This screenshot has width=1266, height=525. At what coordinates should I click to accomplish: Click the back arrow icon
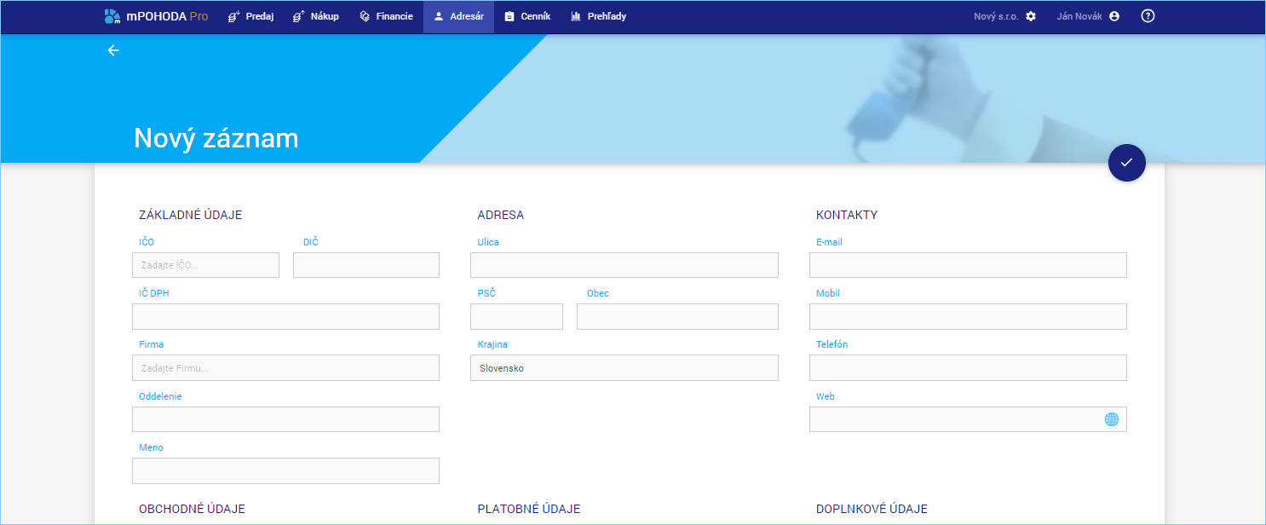coord(113,50)
